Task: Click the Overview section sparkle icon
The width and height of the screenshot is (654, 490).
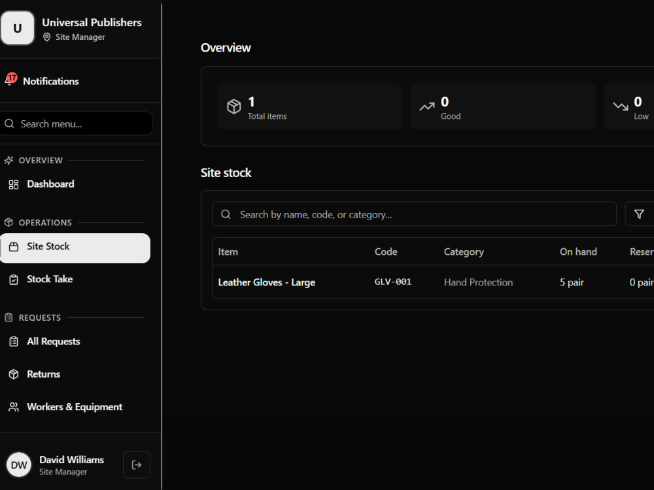Action: 9,161
